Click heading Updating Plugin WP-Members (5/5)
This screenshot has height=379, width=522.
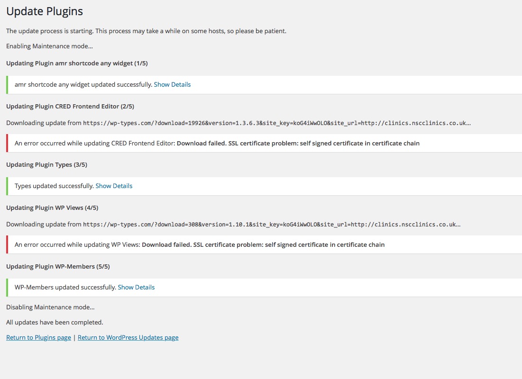pyautogui.click(x=58, y=266)
